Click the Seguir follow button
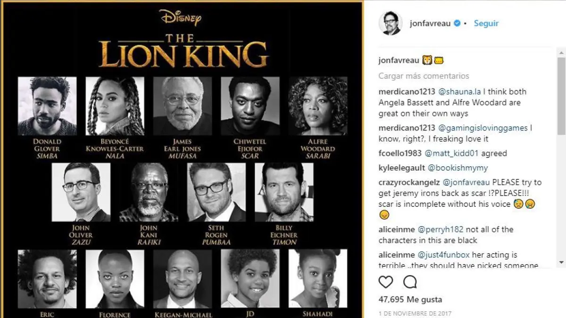 click(486, 23)
